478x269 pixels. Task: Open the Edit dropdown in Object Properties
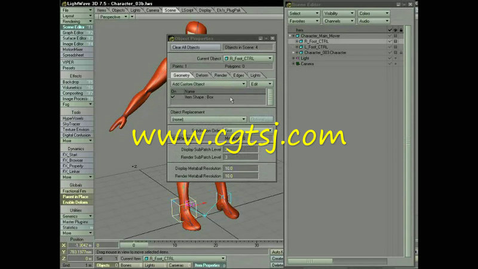pyautogui.click(x=261, y=84)
